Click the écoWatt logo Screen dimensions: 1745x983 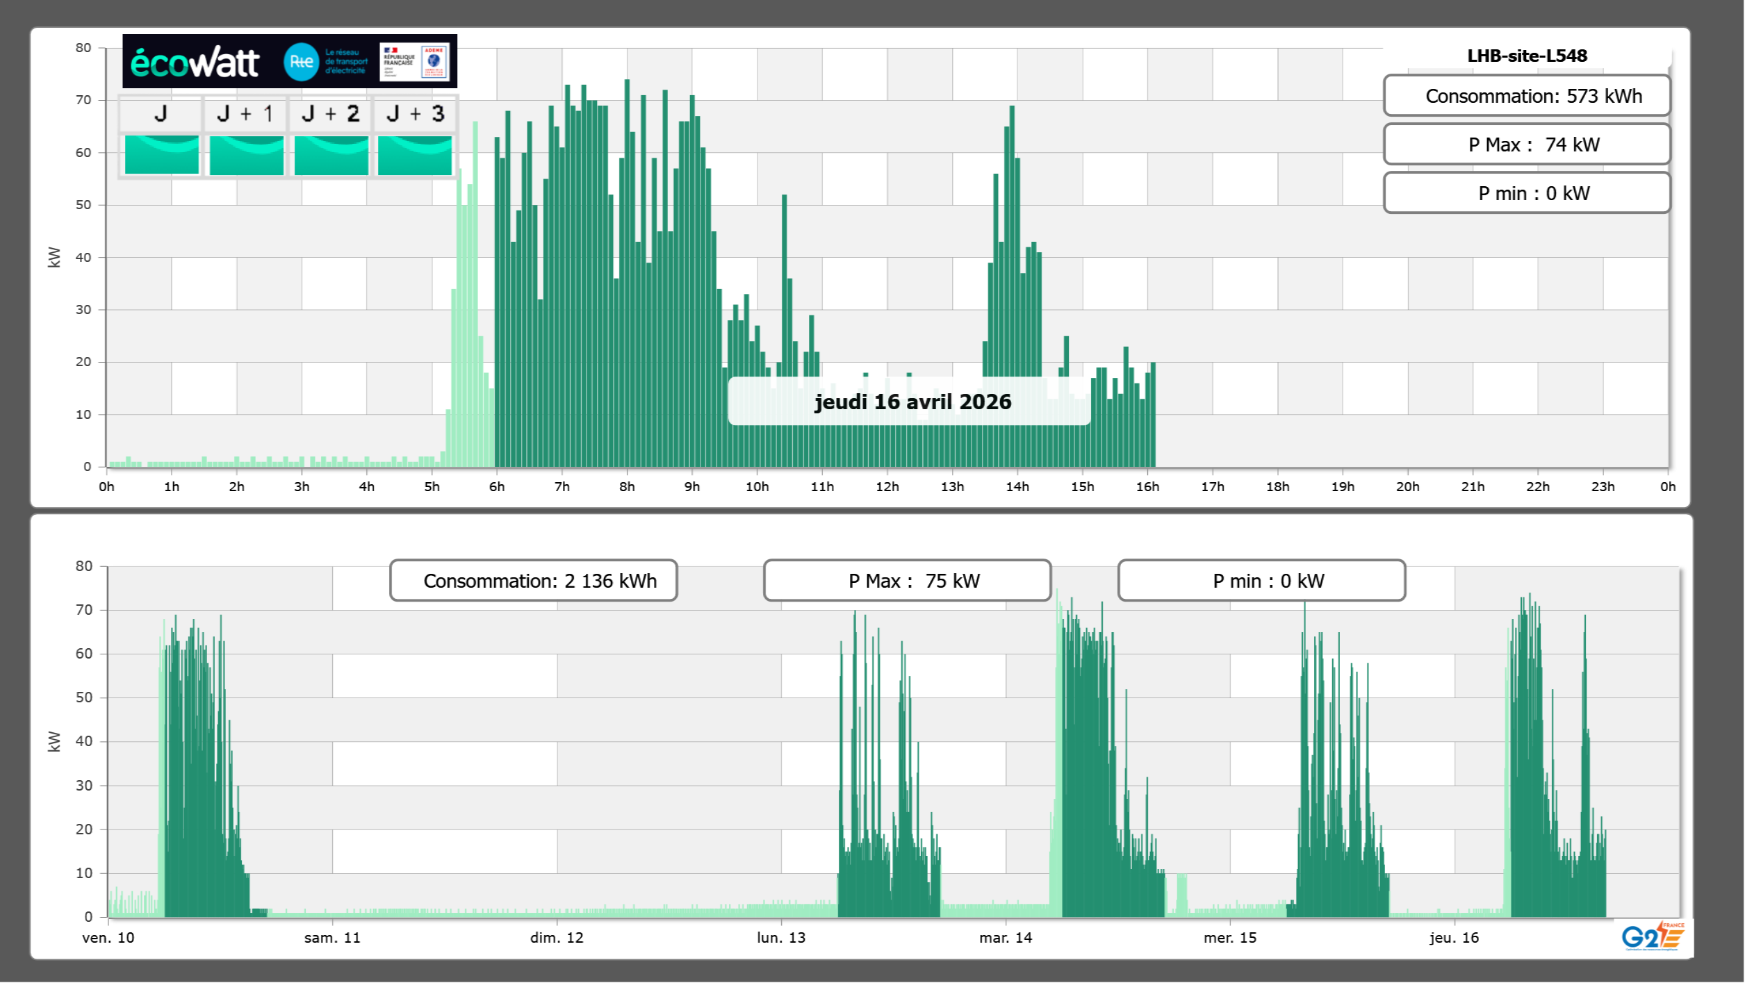point(195,63)
